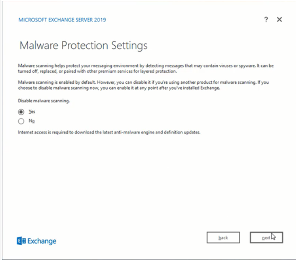The height and width of the screenshot is (260, 296).
Task: Proceed by pressing the next button
Action: tap(266, 238)
